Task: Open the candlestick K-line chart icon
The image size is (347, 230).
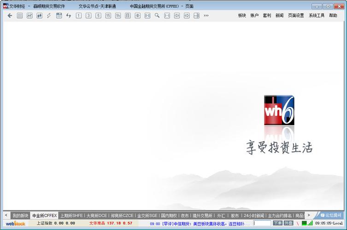Action: 39,16
